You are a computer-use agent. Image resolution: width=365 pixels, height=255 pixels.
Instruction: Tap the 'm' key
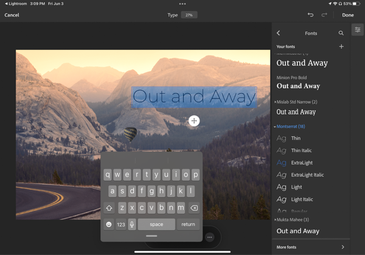click(181, 208)
